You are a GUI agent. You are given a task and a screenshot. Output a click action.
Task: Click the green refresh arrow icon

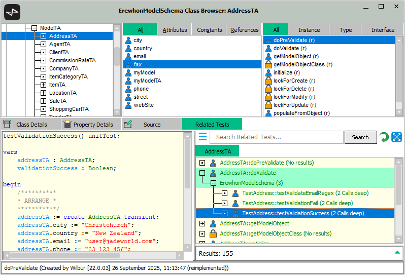[x=384, y=137]
